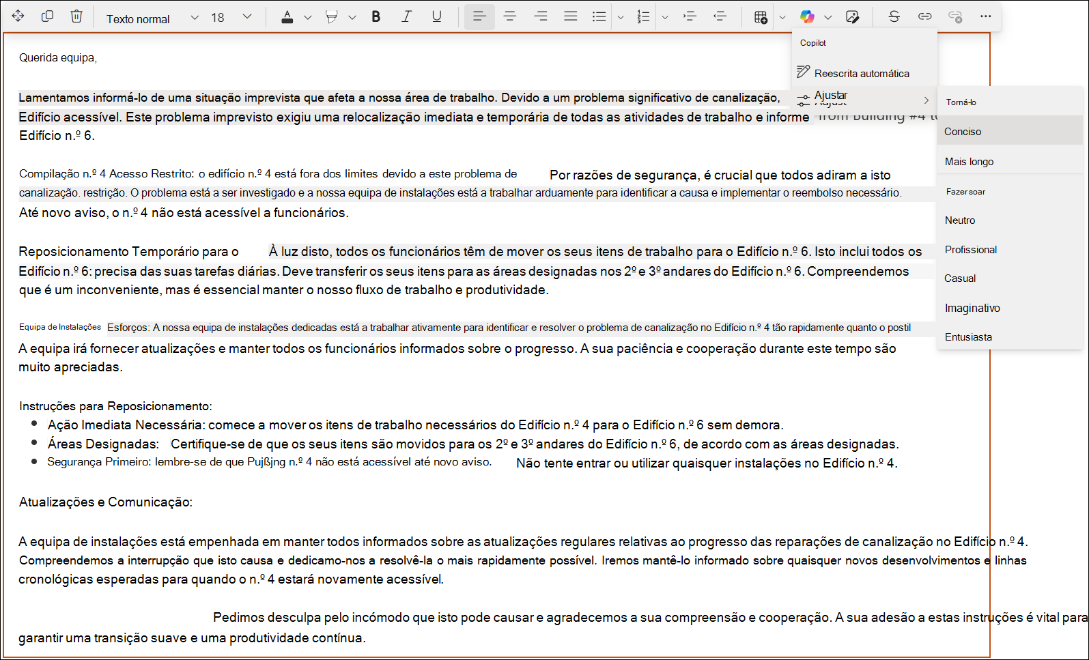The height and width of the screenshot is (660, 1089).
Task: Open the more options ellipsis
Action: tap(985, 16)
